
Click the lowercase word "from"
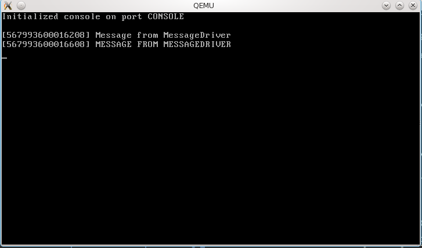147,35
